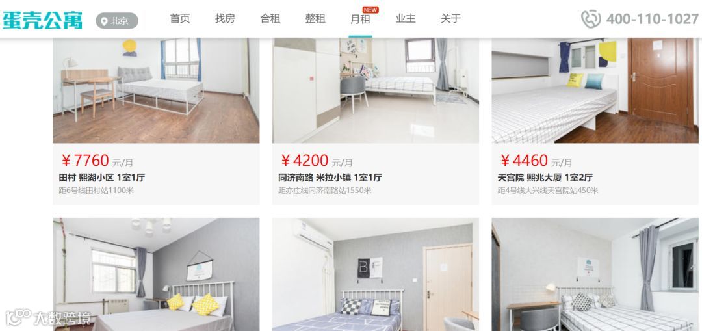Switch to the 月租 tab
This screenshot has width=702, height=331.
tap(360, 20)
